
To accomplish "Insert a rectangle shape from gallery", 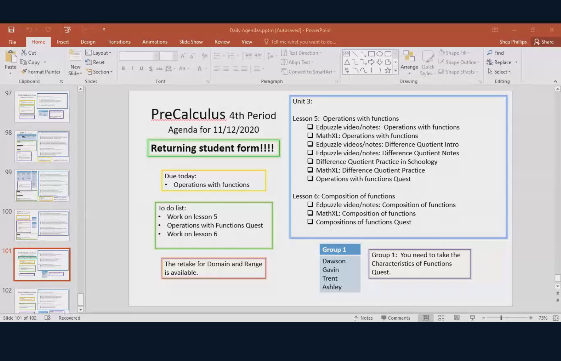I will coord(371,53).
